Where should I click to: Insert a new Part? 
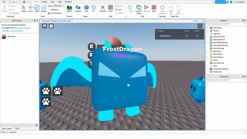[x=86, y=8]
